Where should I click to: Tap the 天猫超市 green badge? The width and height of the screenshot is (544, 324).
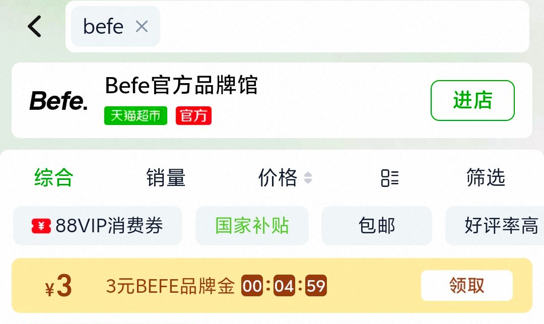(x=135, y=116)
